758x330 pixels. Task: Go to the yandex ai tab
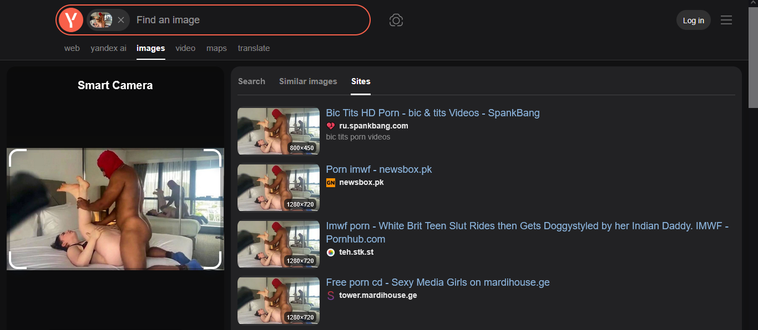point(108,48)
